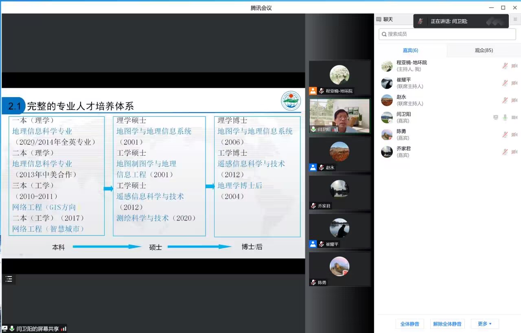Open the 聊天 chat panel icon
Image resolution: width=521 pixels, height=333 pixels.
379,19
